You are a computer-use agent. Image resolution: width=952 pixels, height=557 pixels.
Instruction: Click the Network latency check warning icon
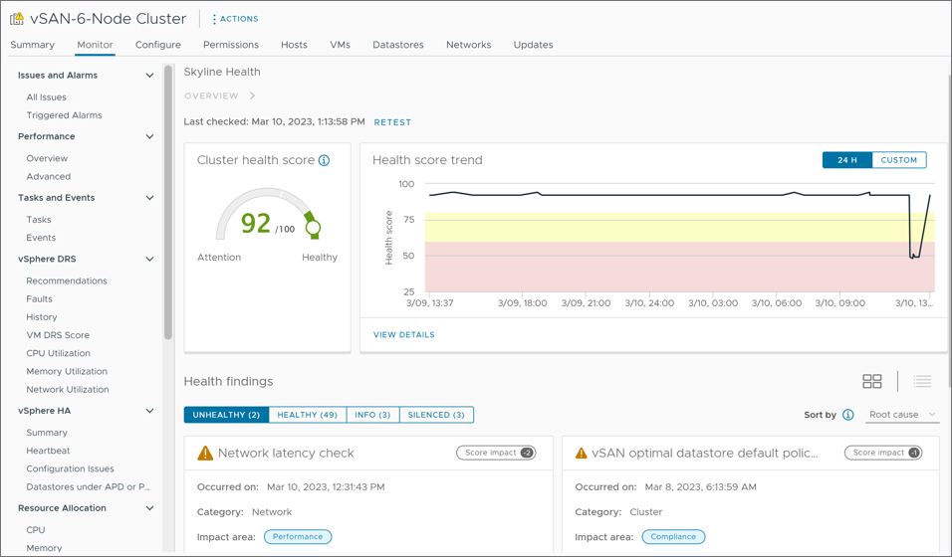pos(205,454)
